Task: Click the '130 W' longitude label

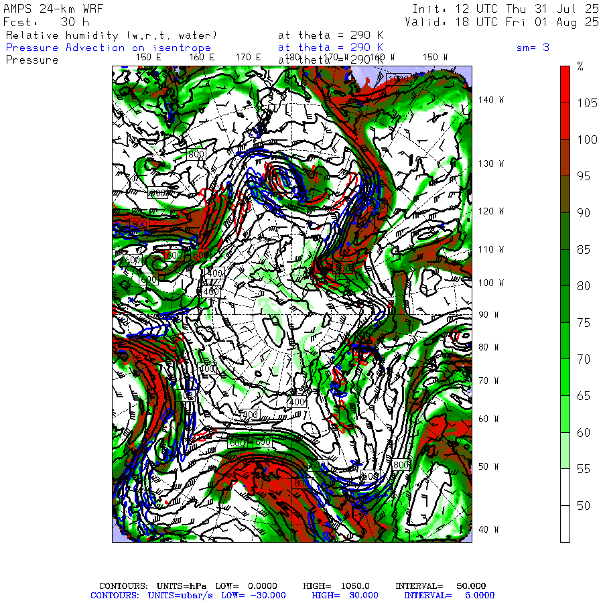Action: coord(490,164)
